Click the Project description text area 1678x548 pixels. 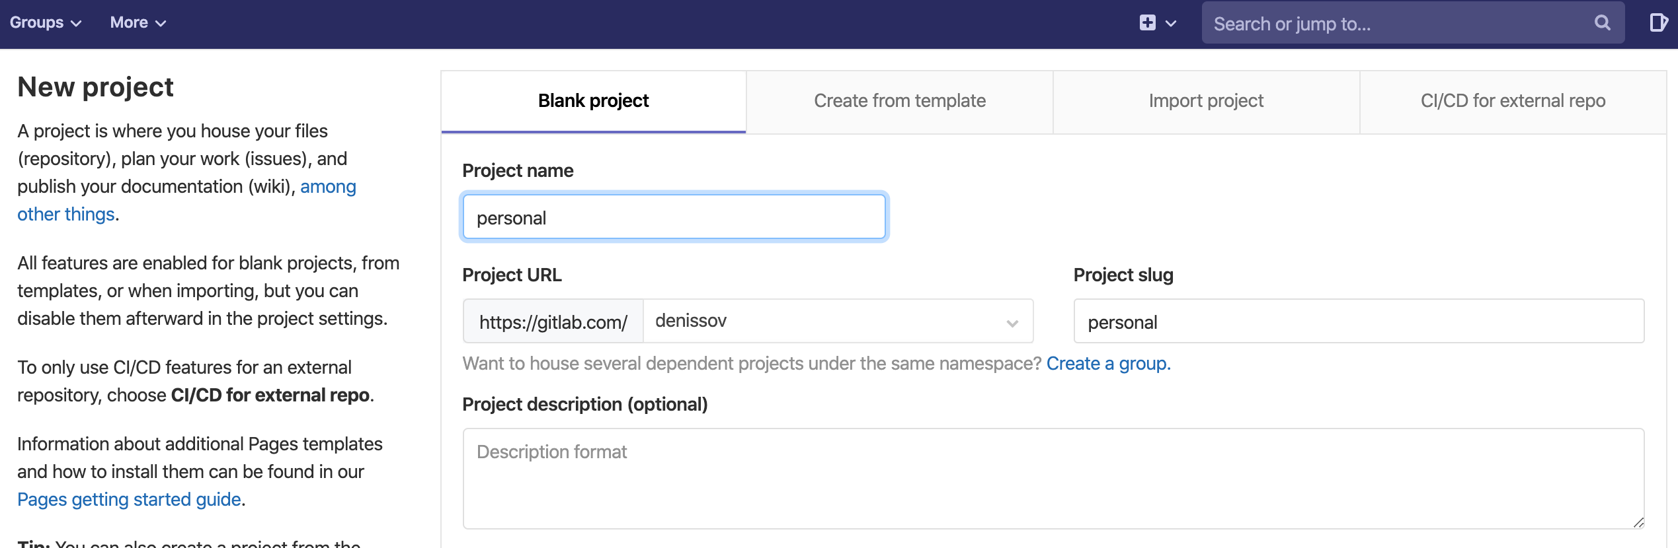1053,479
